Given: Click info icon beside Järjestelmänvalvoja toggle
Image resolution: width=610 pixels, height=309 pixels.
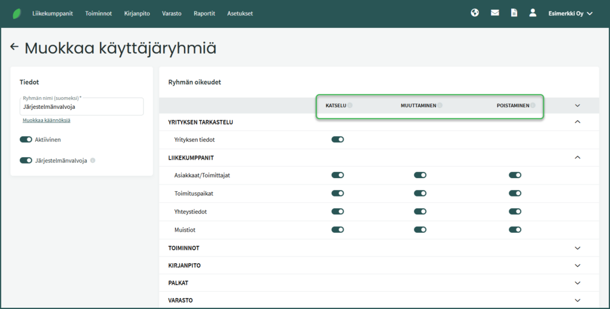Looking at the screenshot, I should point(93,160).
